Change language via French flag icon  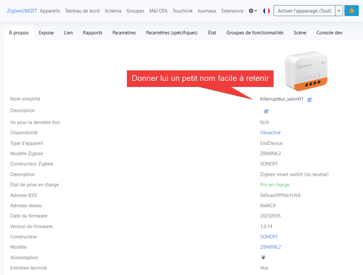point(267,11)
